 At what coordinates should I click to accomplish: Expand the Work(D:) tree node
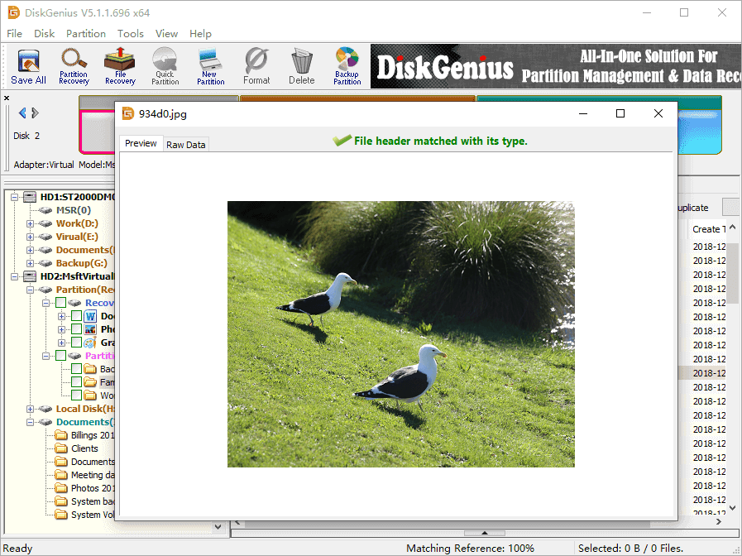pyautogui.click(x=31, y=223)
